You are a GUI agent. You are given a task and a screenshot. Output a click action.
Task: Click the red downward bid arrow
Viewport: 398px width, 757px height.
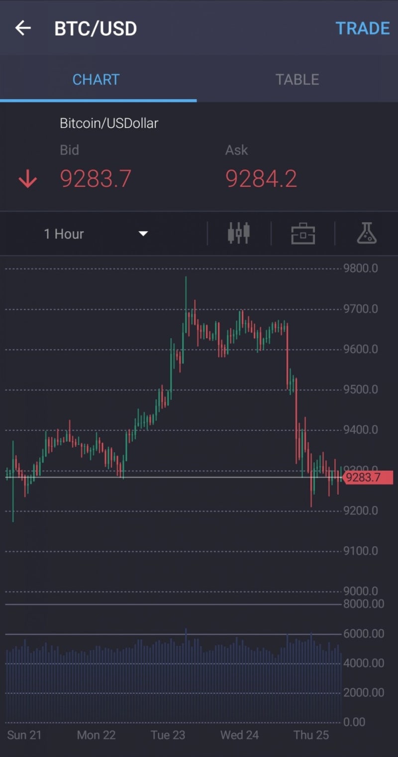pyautogui.click(x=27, y=178)
